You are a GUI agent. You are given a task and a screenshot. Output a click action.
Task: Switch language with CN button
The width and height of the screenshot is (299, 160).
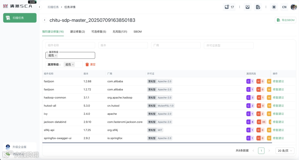284,7
